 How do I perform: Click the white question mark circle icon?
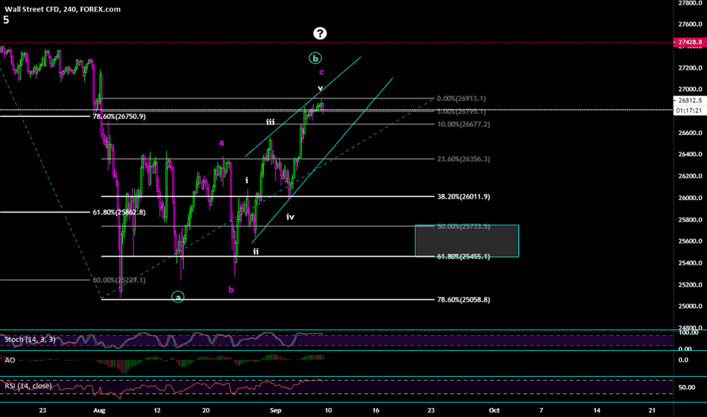[x=319, y=33]
